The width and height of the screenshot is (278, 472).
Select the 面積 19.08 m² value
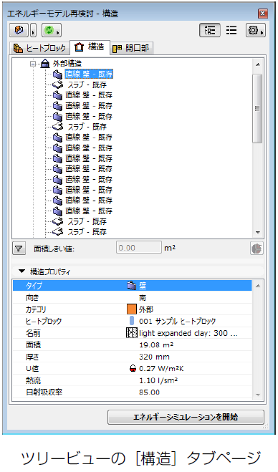[x=156, y=345]
